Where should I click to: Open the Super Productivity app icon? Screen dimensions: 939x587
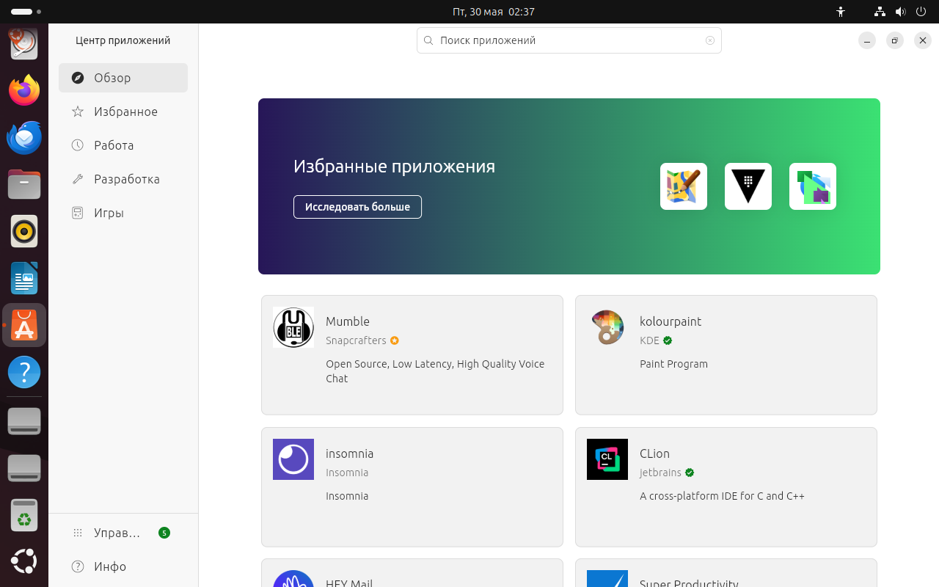(x=607, y=579)
